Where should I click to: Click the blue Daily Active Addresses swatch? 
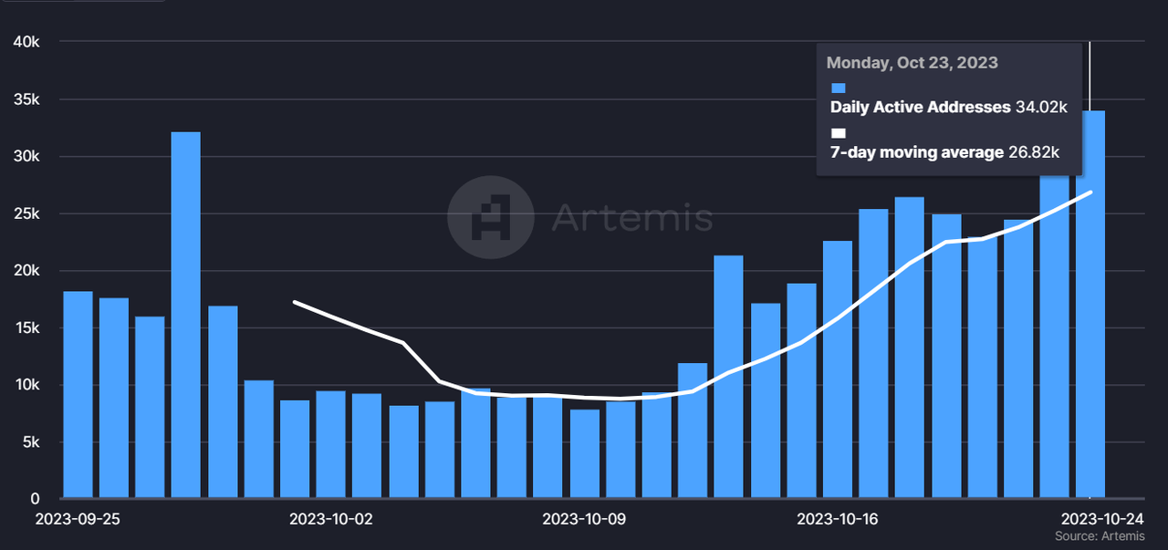839,88
